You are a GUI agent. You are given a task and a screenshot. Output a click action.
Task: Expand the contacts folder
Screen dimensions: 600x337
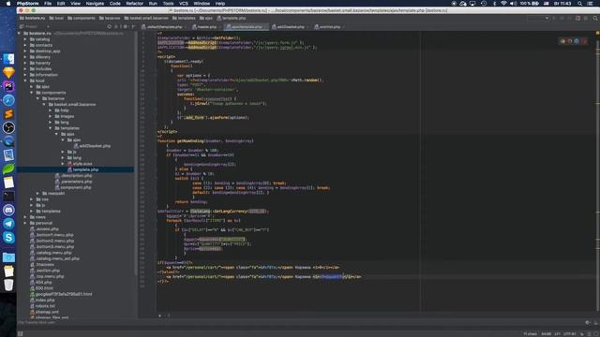point(25,45)
